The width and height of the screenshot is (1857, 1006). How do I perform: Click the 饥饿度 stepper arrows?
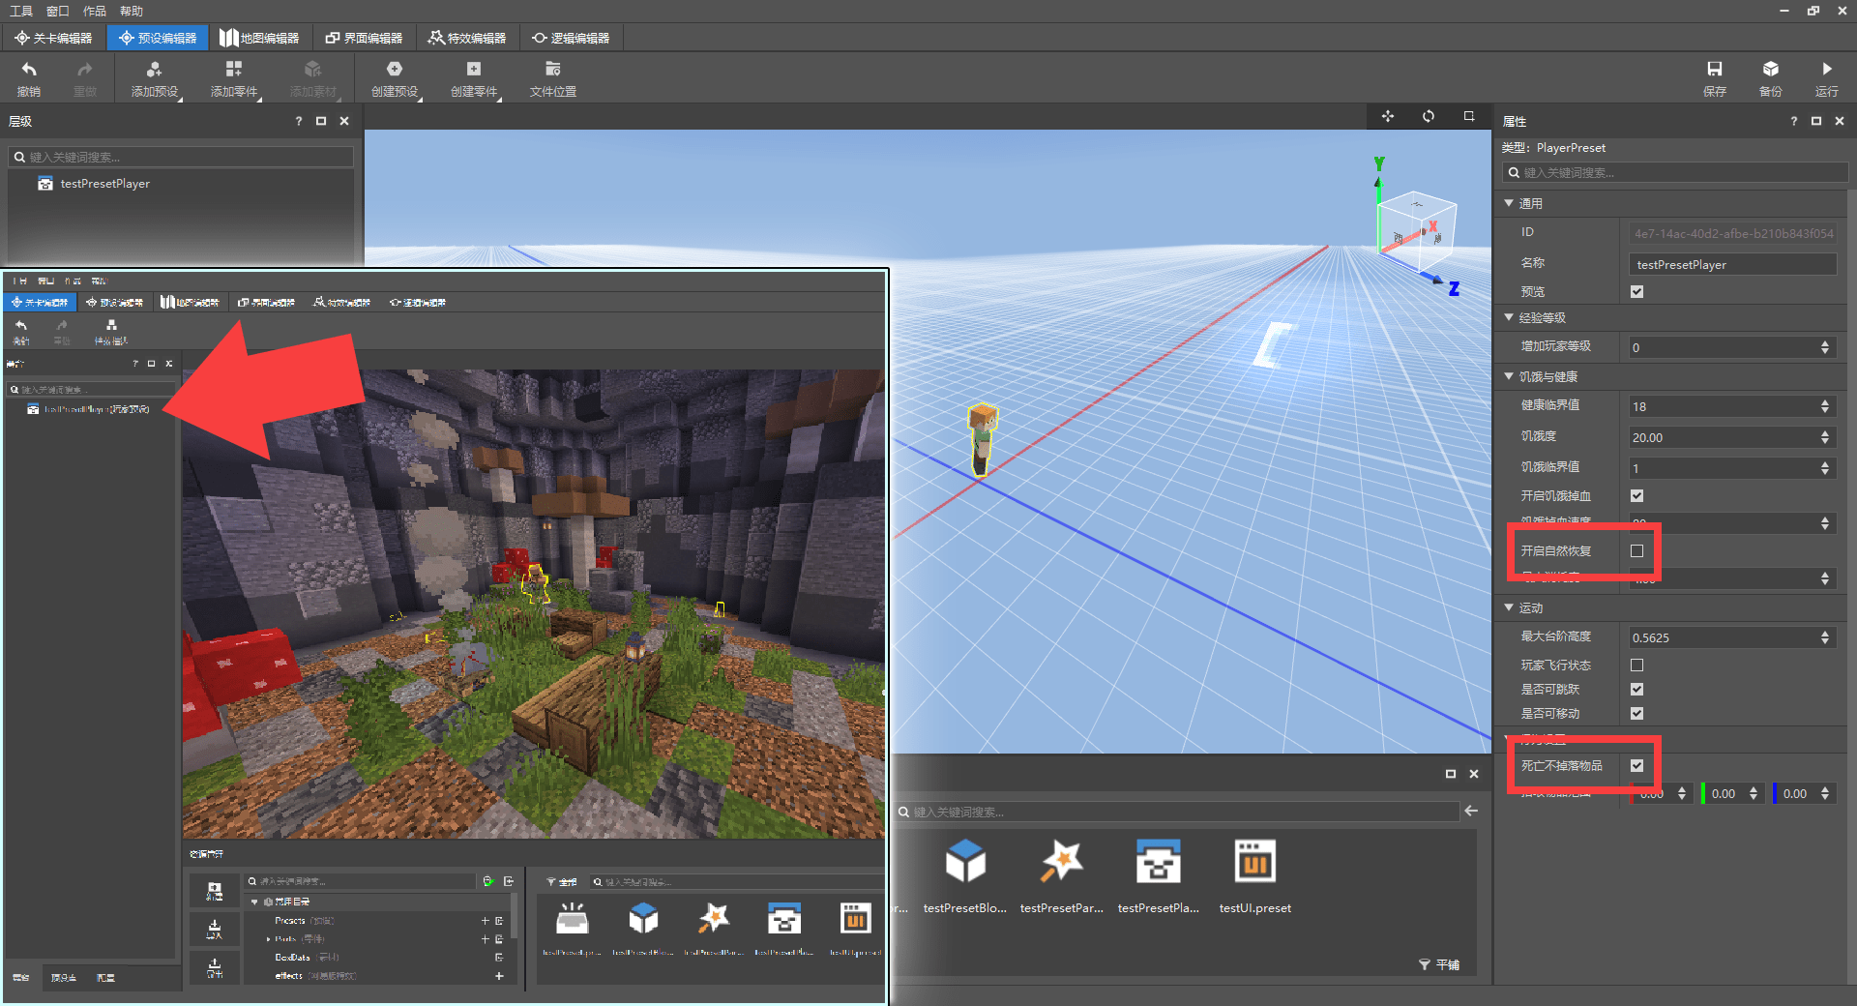(1825, 437)
